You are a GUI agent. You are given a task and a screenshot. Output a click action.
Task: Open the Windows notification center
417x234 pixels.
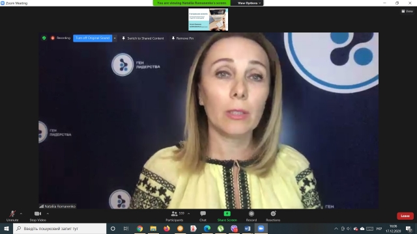(x=409, y=228)
